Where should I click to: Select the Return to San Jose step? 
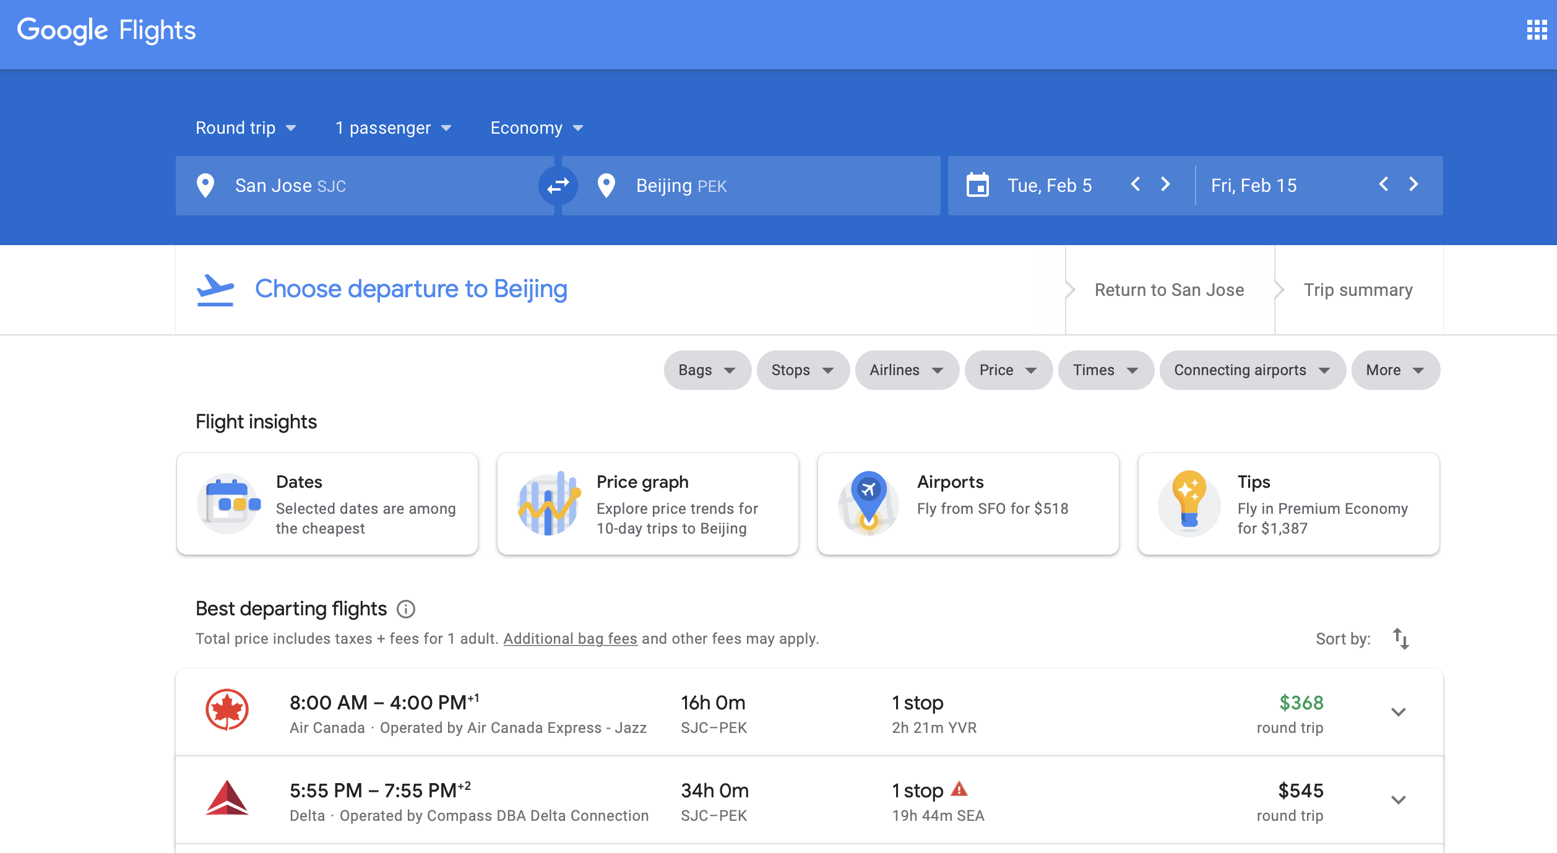[1169, 290]
